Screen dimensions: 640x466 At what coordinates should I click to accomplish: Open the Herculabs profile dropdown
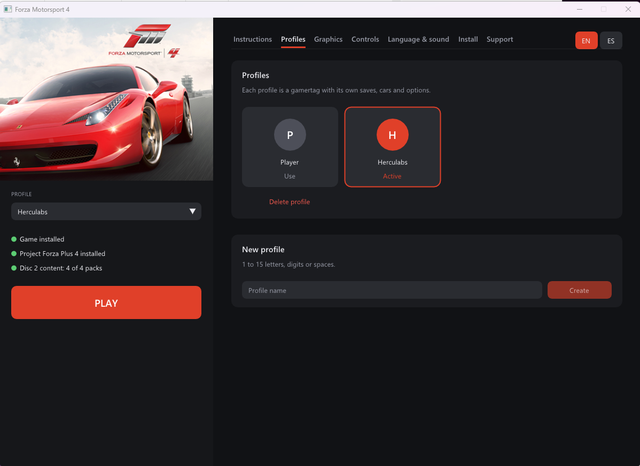coord(106,212)
